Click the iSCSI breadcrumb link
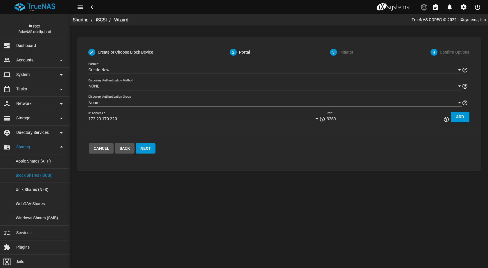Screen dimensions: 488x268 [101, 20]
